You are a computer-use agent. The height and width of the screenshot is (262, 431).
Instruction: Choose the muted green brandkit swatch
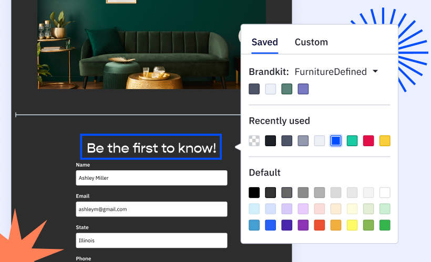tap(286, 89)
